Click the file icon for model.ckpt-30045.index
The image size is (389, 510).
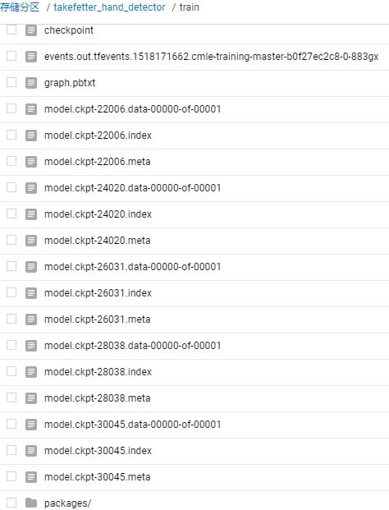(31, 451)
